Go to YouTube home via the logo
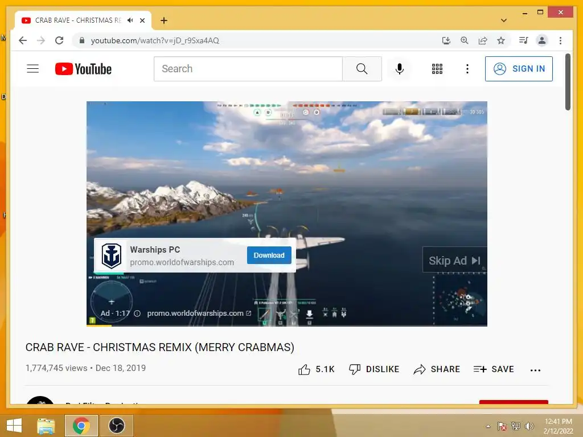This screenshot has height=437, width=583. (x=83, y=69)
